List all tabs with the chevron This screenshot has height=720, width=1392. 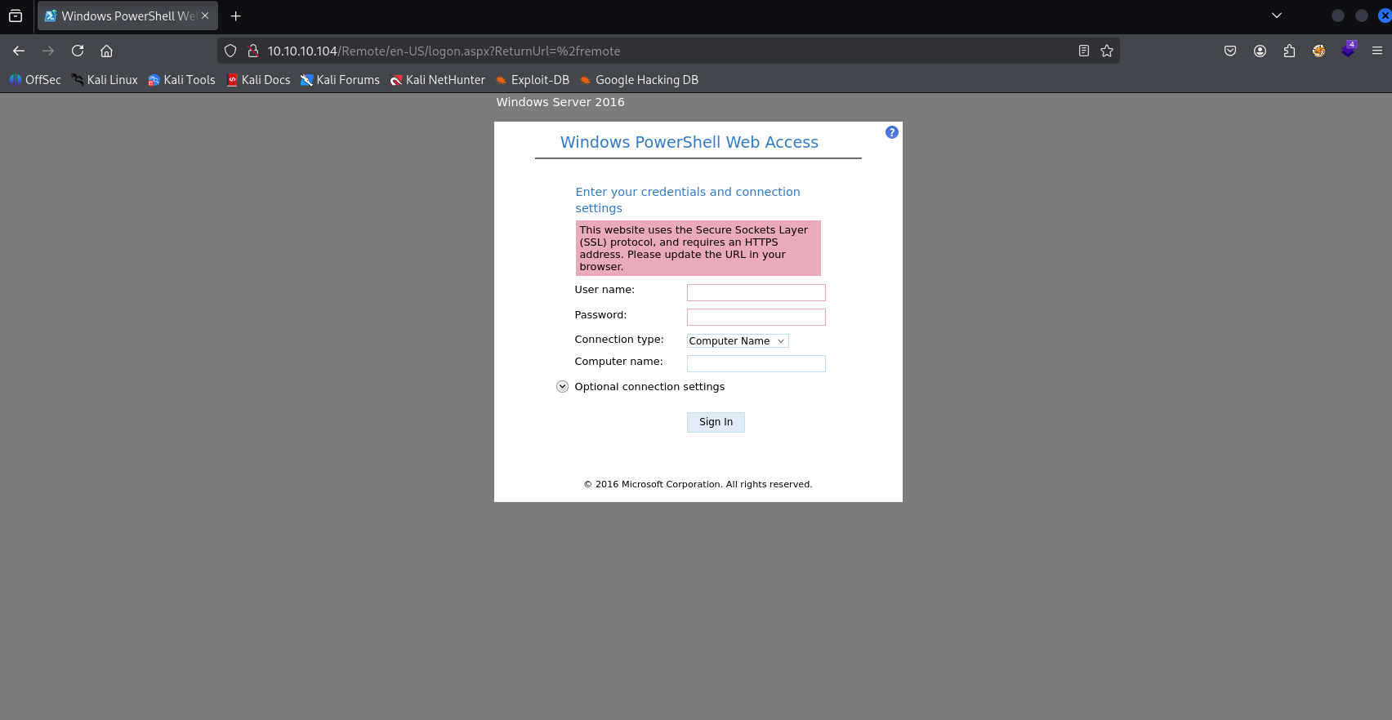(1277, 16)
